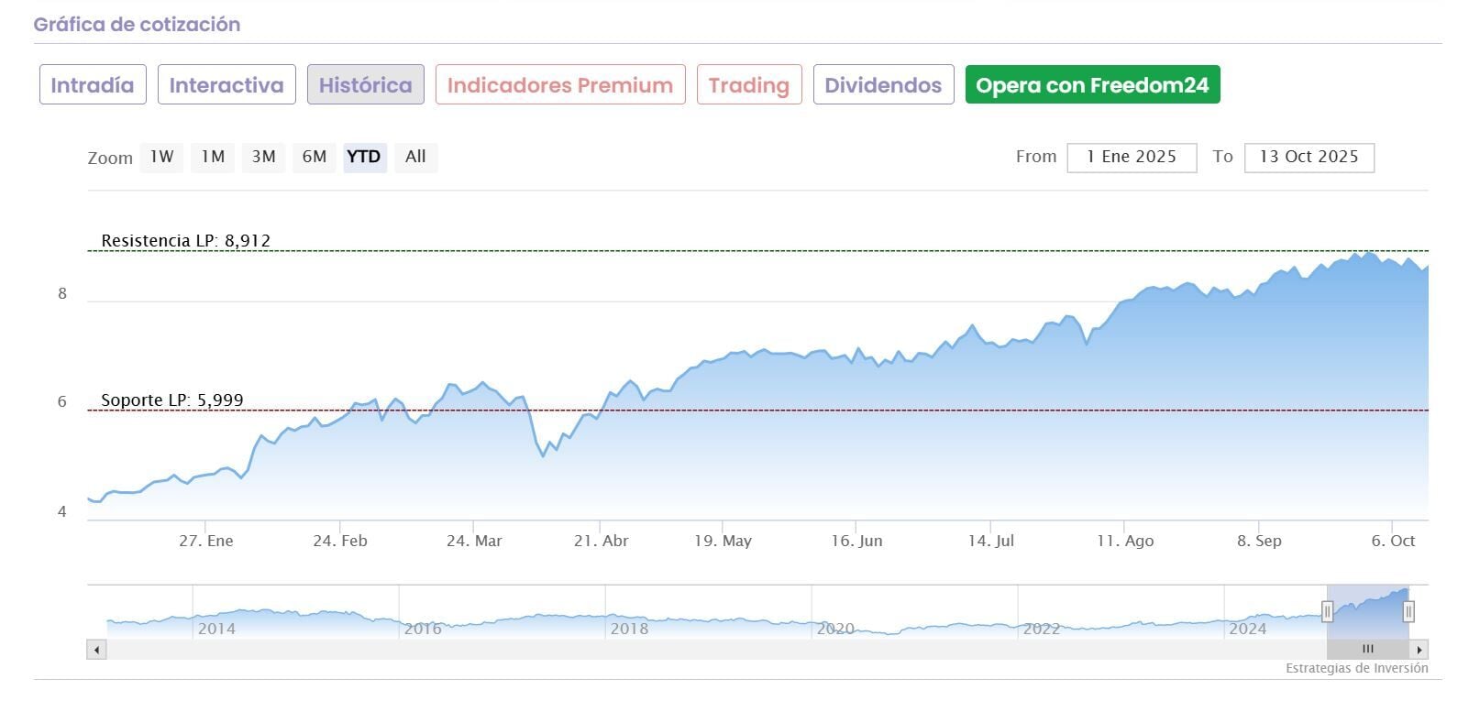1480x701 pixels.
Task: Open the To date field
Action: [1309, 157]
